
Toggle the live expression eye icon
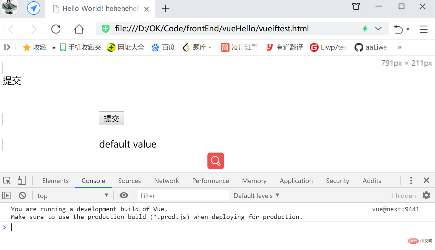pyautogui.click(x=124, y=195)
